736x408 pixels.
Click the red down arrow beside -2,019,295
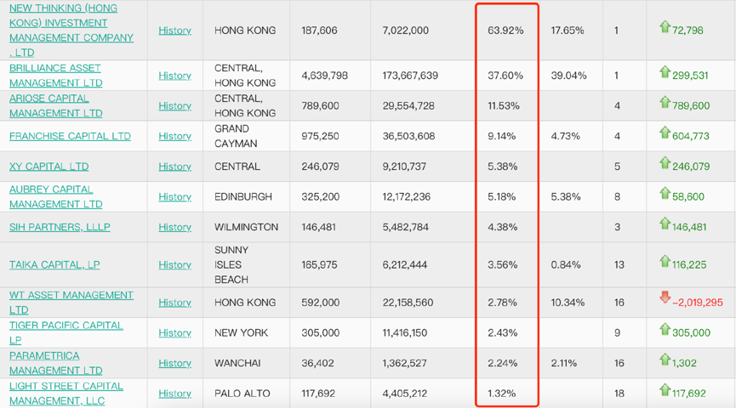(665, 297)
